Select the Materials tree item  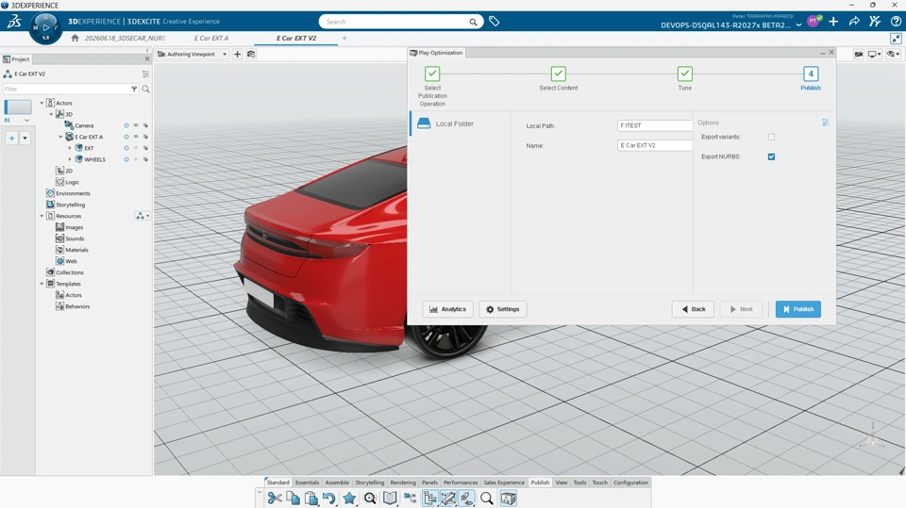(x=73, y=250)
